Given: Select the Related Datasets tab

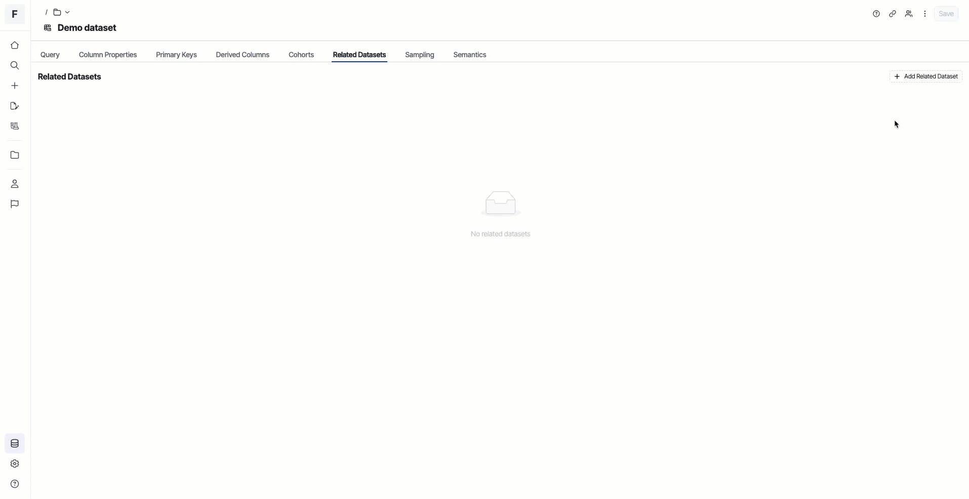Looking at the screenshot, I should [359, 55].
